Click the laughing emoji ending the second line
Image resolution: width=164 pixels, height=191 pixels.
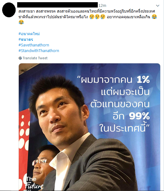point(154,17)
